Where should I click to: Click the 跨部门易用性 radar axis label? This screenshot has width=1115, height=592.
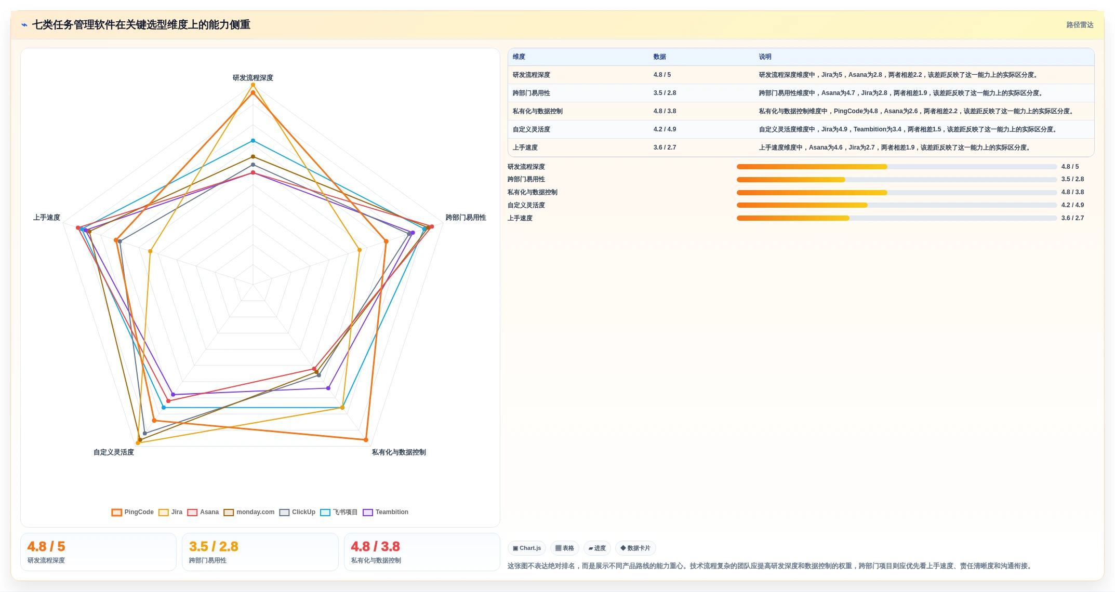[x=466, y=218]
